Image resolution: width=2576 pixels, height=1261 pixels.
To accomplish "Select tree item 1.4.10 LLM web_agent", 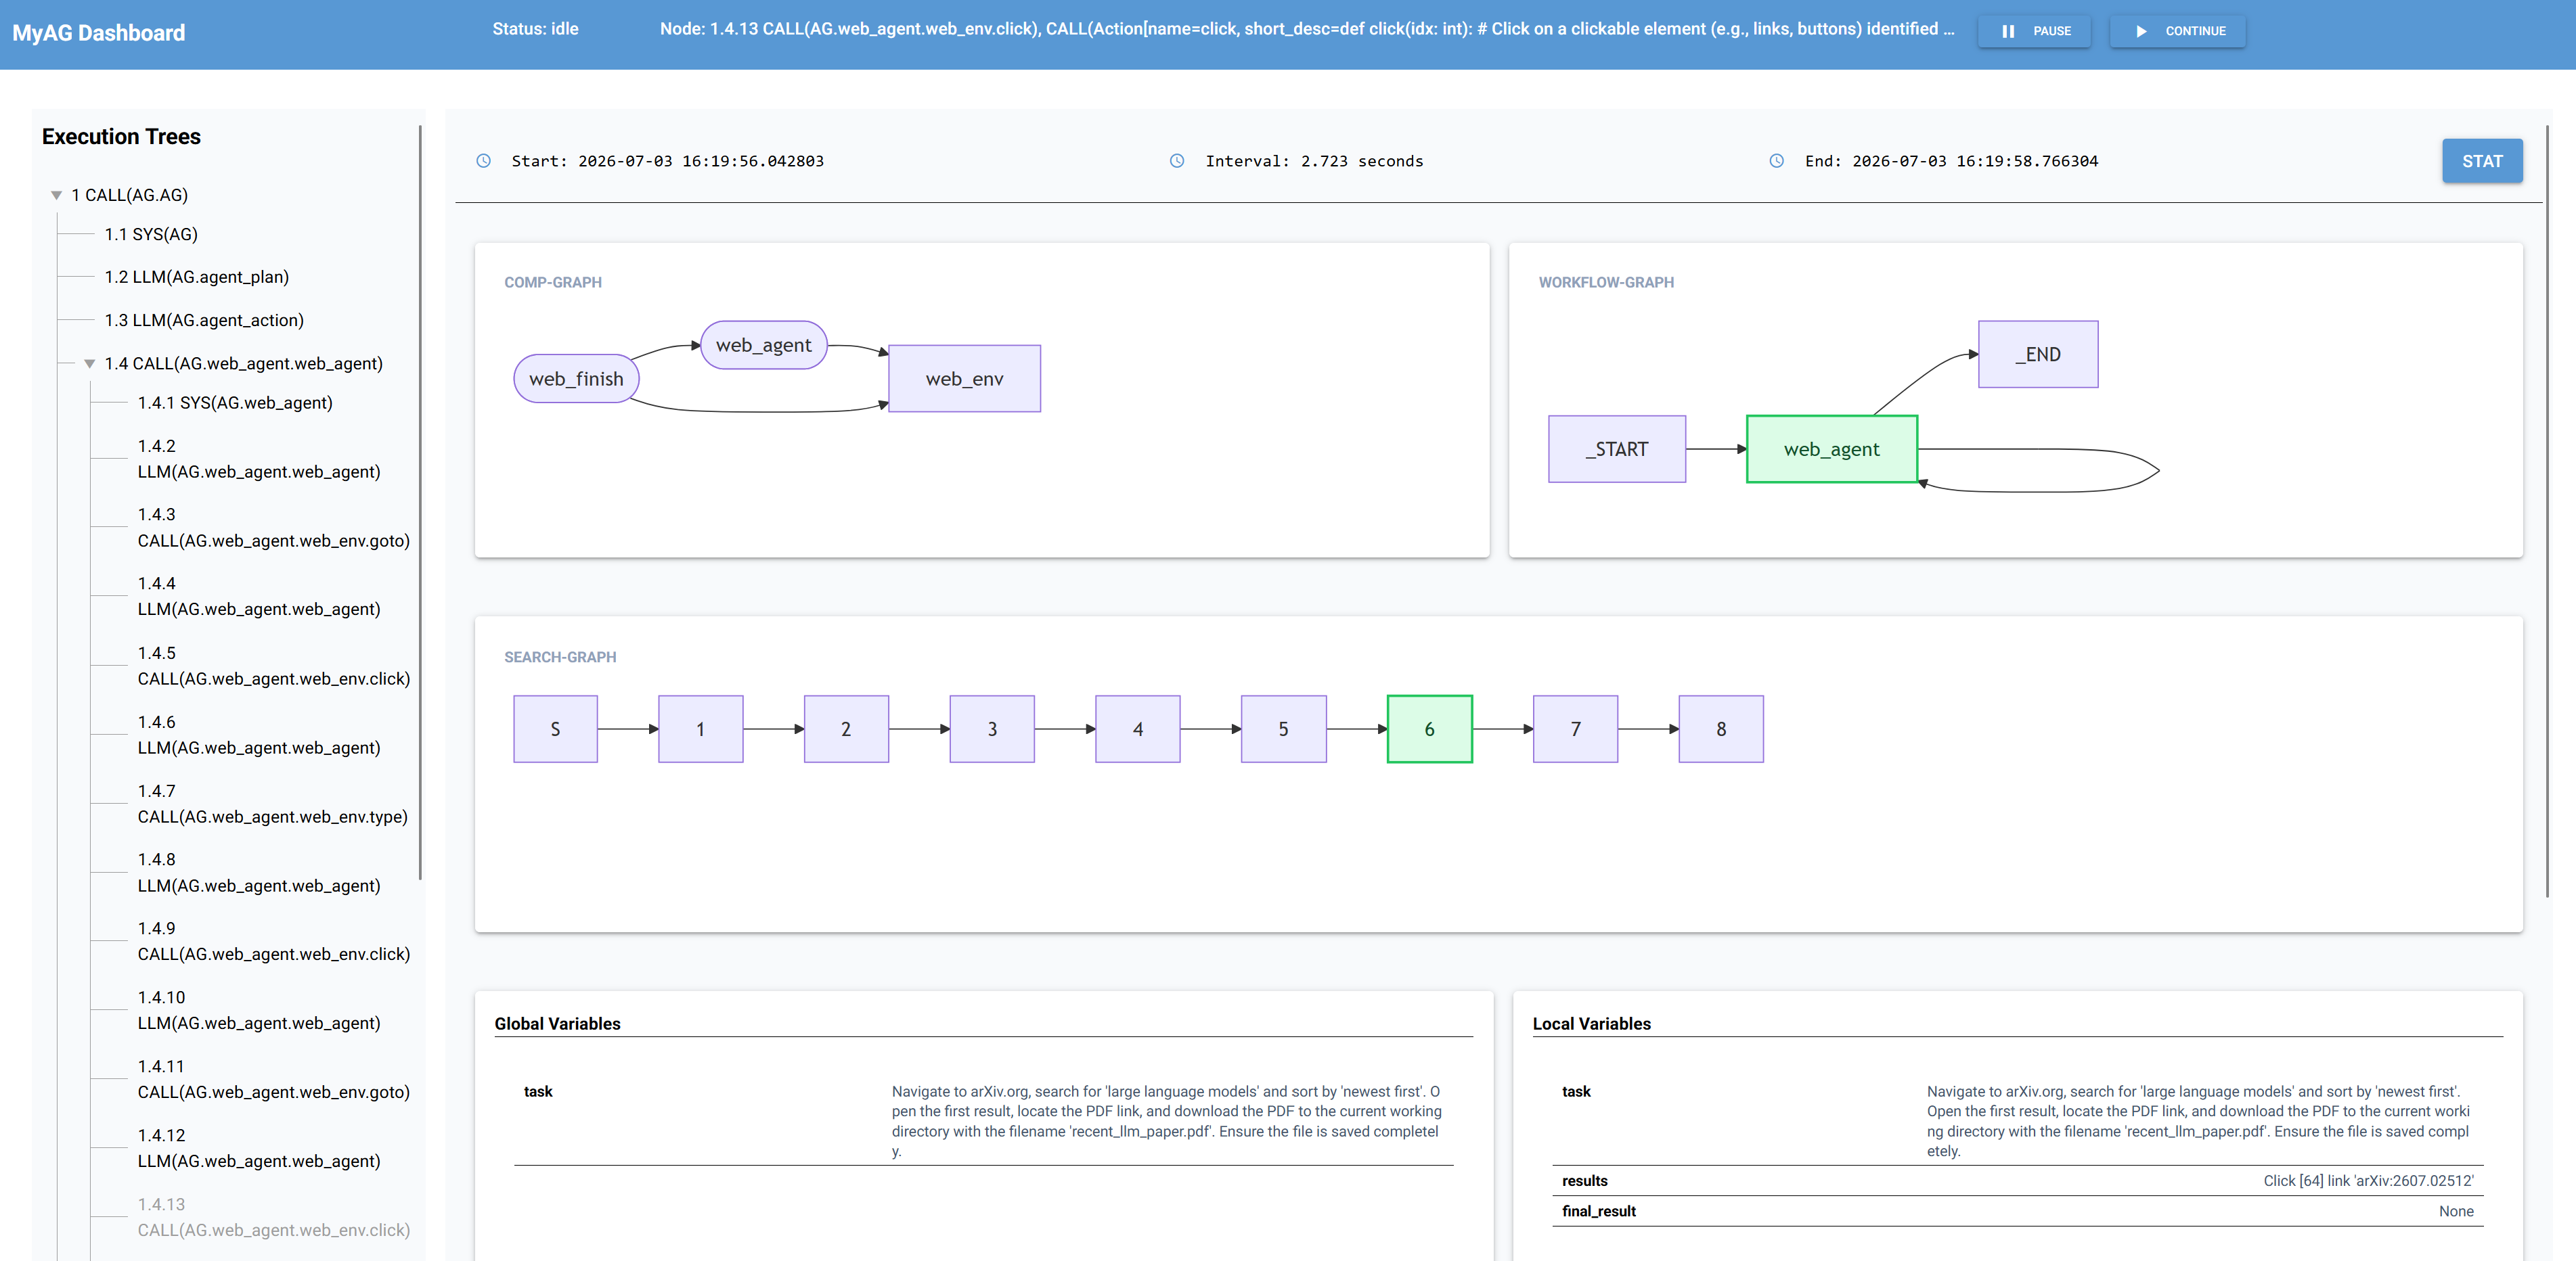I will coord(259,1011).
